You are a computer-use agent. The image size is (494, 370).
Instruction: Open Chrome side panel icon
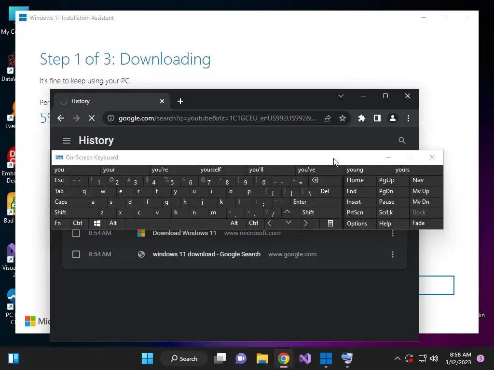click(377, 119)
